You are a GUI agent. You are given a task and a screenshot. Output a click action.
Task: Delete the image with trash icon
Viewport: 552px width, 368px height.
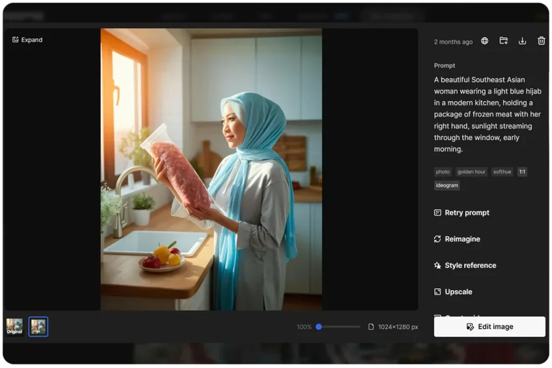541,41
